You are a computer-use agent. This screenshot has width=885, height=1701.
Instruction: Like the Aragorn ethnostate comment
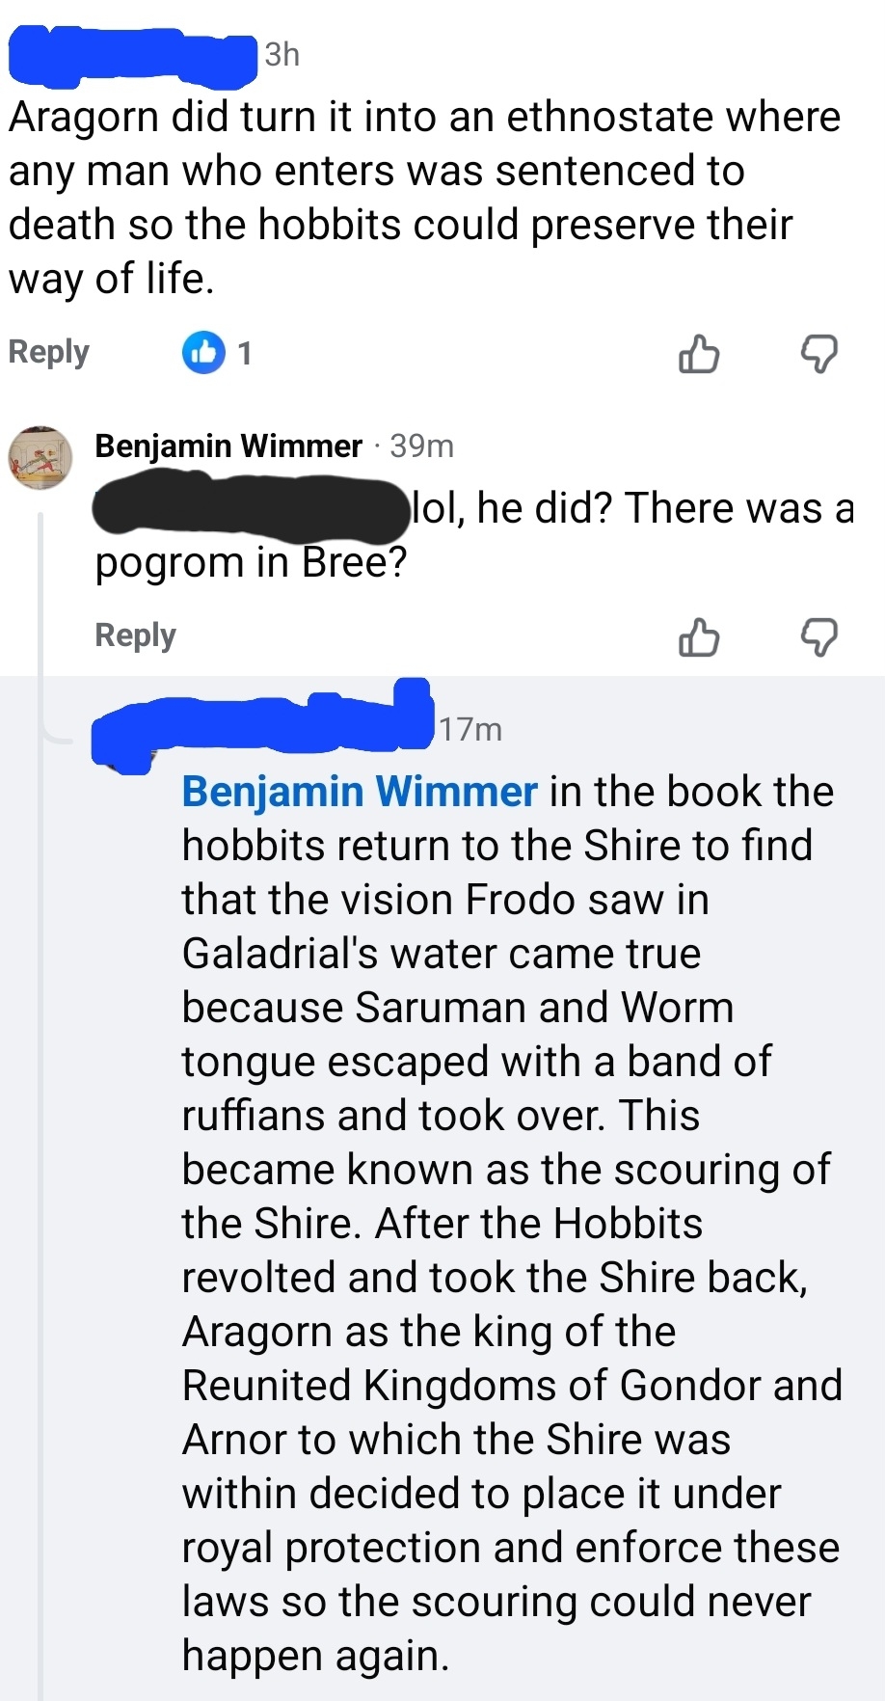pos(699,354)
